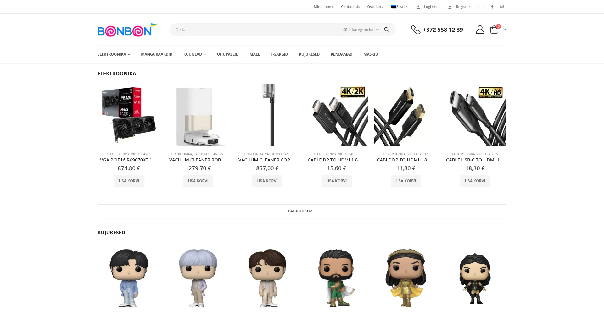Screen dimensions: 604x312
Task: Expand the Küünlad menu
Action: click(194, 54)
